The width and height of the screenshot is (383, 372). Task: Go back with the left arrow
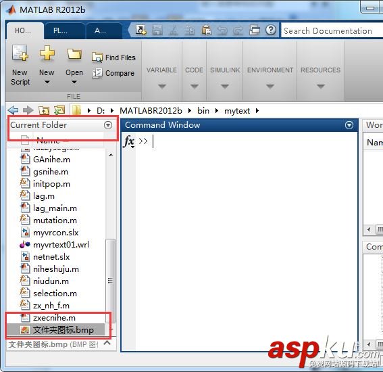click(x=14, y=110)
